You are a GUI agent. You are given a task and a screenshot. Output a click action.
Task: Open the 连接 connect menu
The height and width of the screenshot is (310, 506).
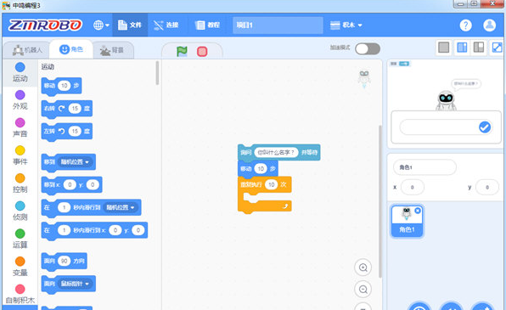[166, 25]
